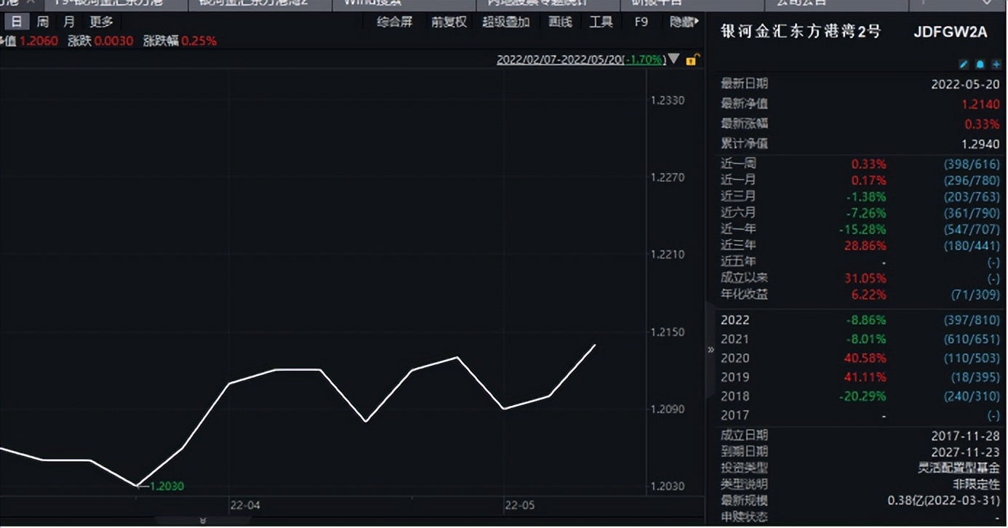1008x528 pixels.
Task: Expand the 隐藏 toolbar arrow
Action: 684,22
